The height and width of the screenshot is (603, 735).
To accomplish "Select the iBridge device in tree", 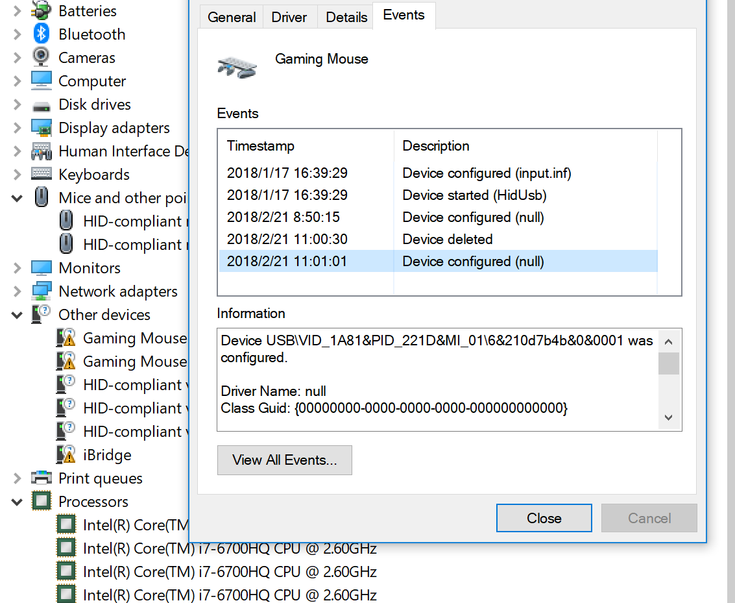I will [x=107, y=455].
